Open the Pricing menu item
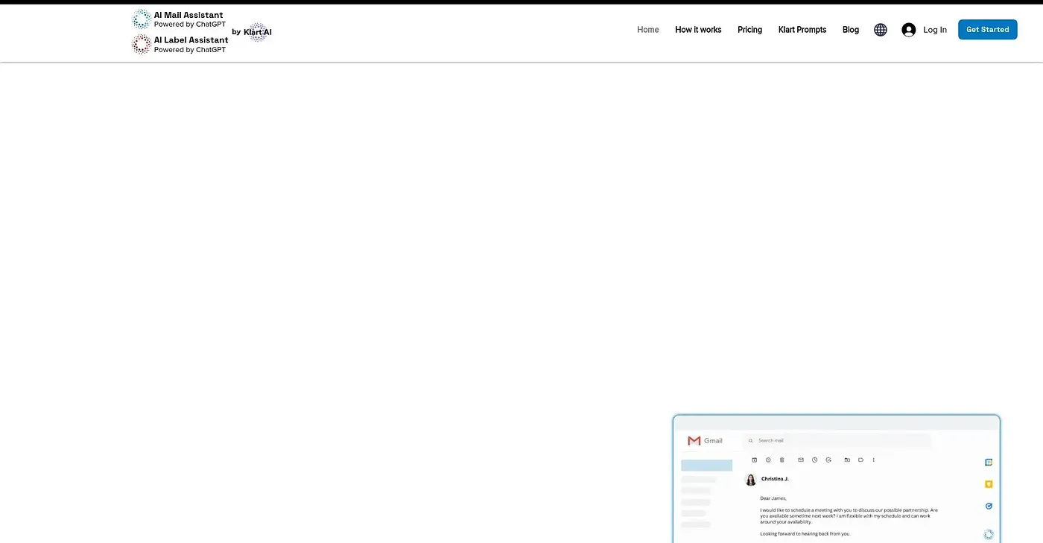Screen dimensions: 1043x543 [x=749, y=30]
